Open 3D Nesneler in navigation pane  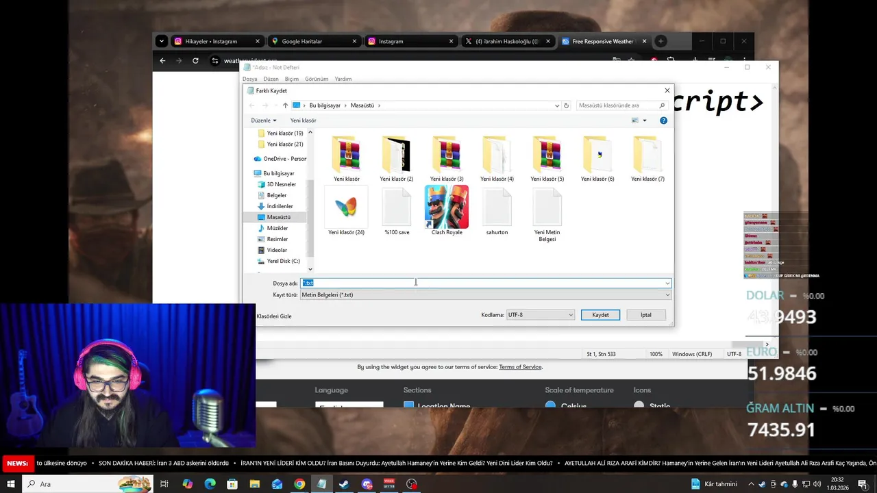(277, 184)
